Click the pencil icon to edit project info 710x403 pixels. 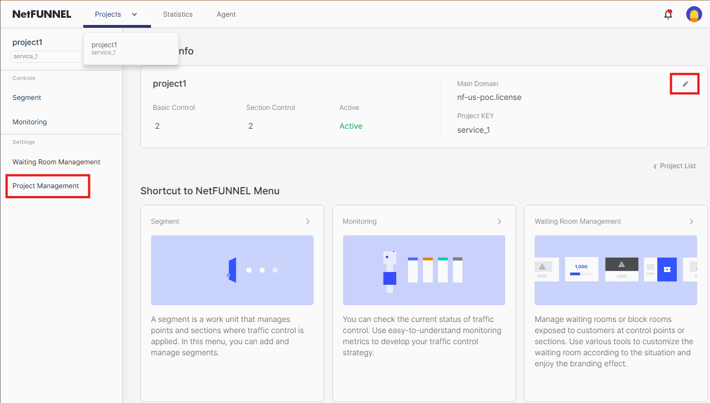point(684,83)
